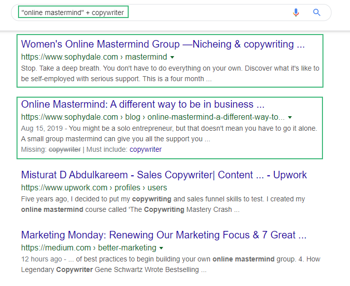
Task: Click snippet beginning 'Five years ago, I decided'
Action: point(163,204)
